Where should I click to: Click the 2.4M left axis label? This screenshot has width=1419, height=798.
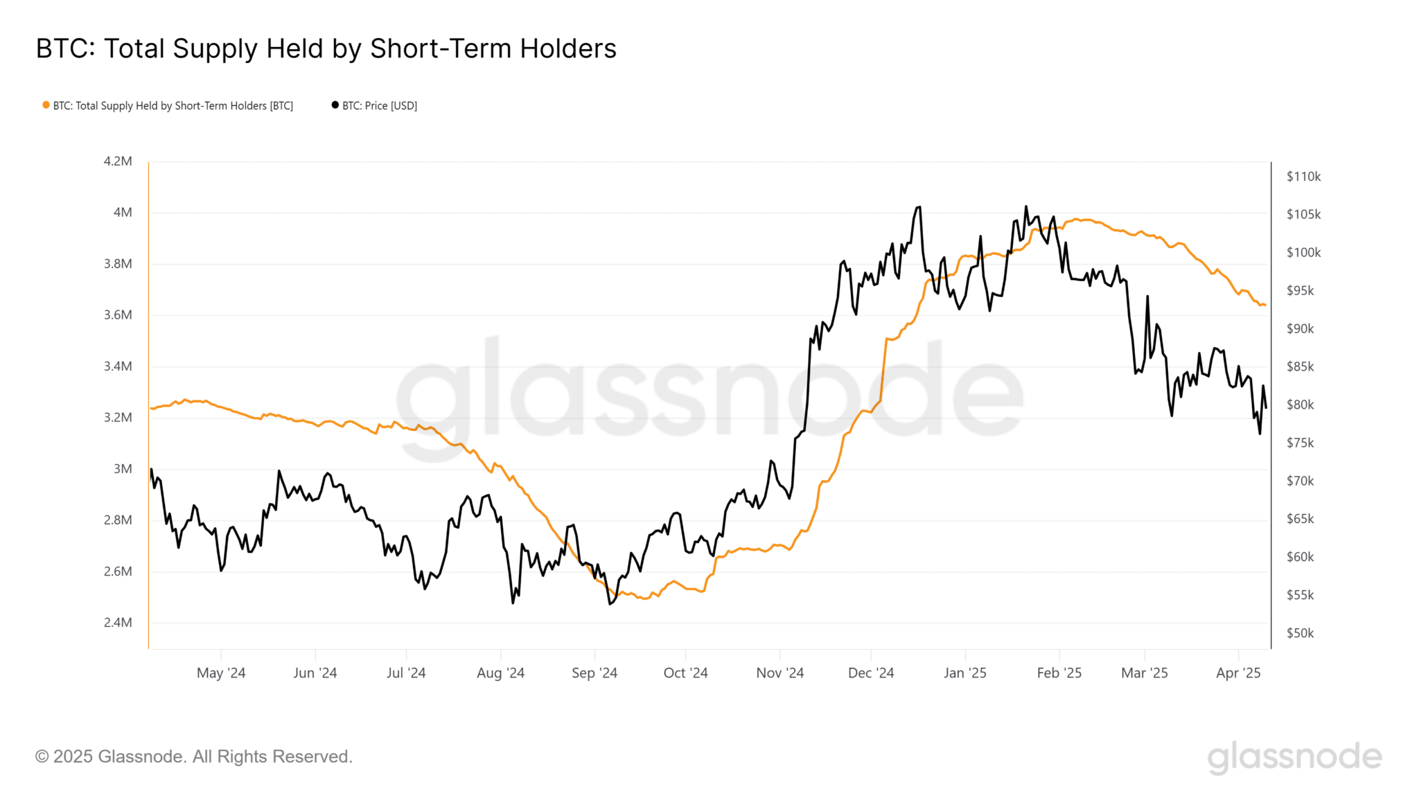[x=118, y=623]
